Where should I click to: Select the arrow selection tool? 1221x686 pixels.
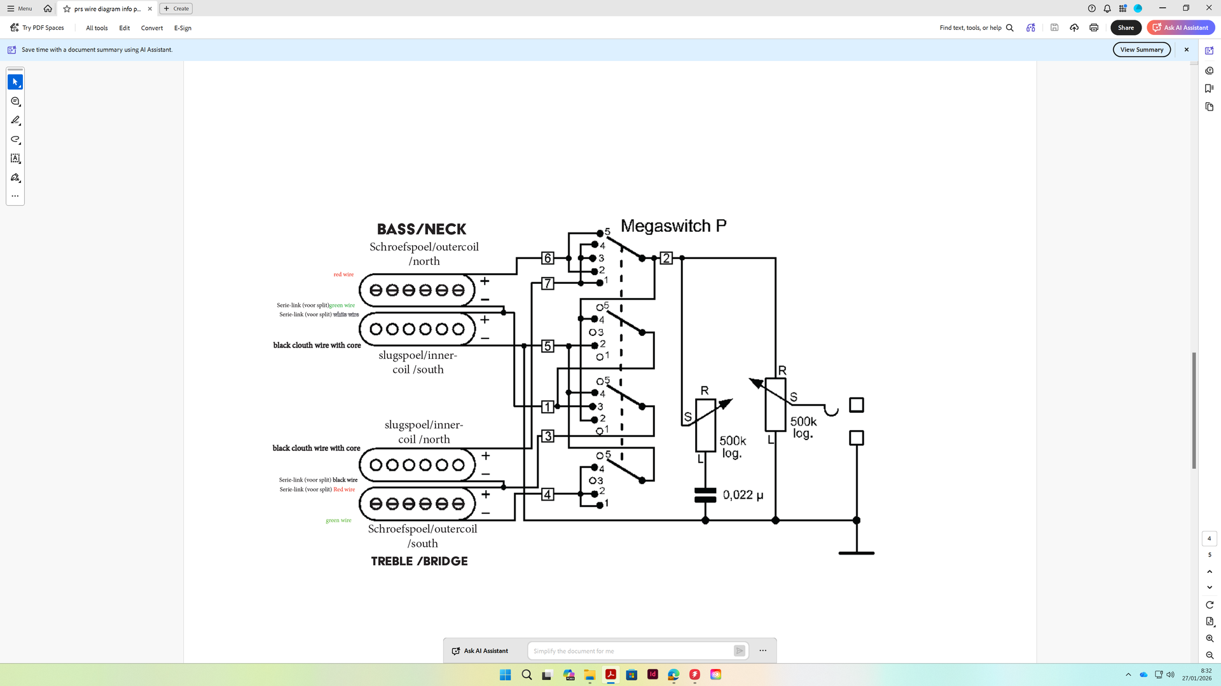(x=15, y=82)
